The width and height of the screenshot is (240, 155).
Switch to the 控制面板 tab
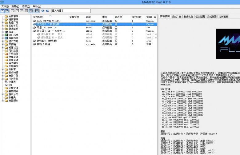223,17
